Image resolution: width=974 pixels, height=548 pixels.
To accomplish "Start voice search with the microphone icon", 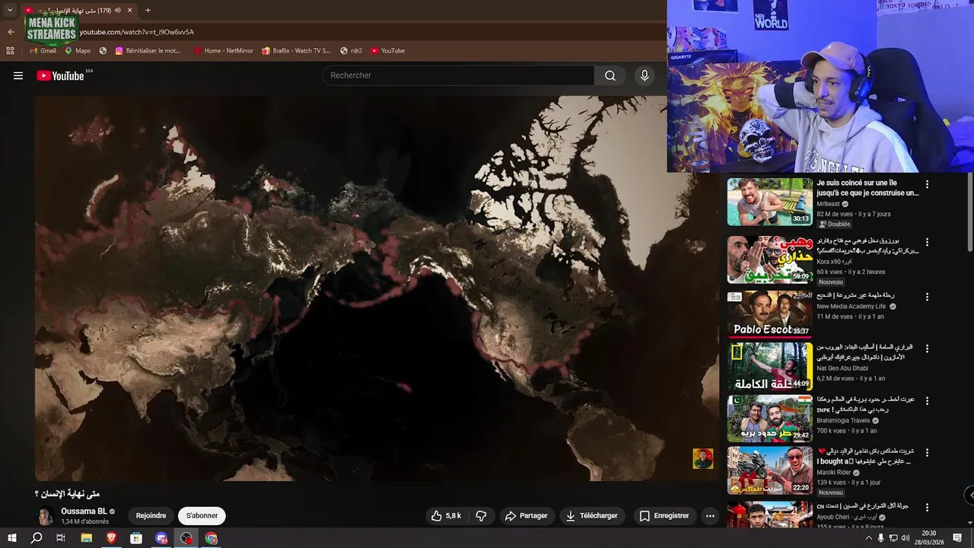I will (645, 75).
